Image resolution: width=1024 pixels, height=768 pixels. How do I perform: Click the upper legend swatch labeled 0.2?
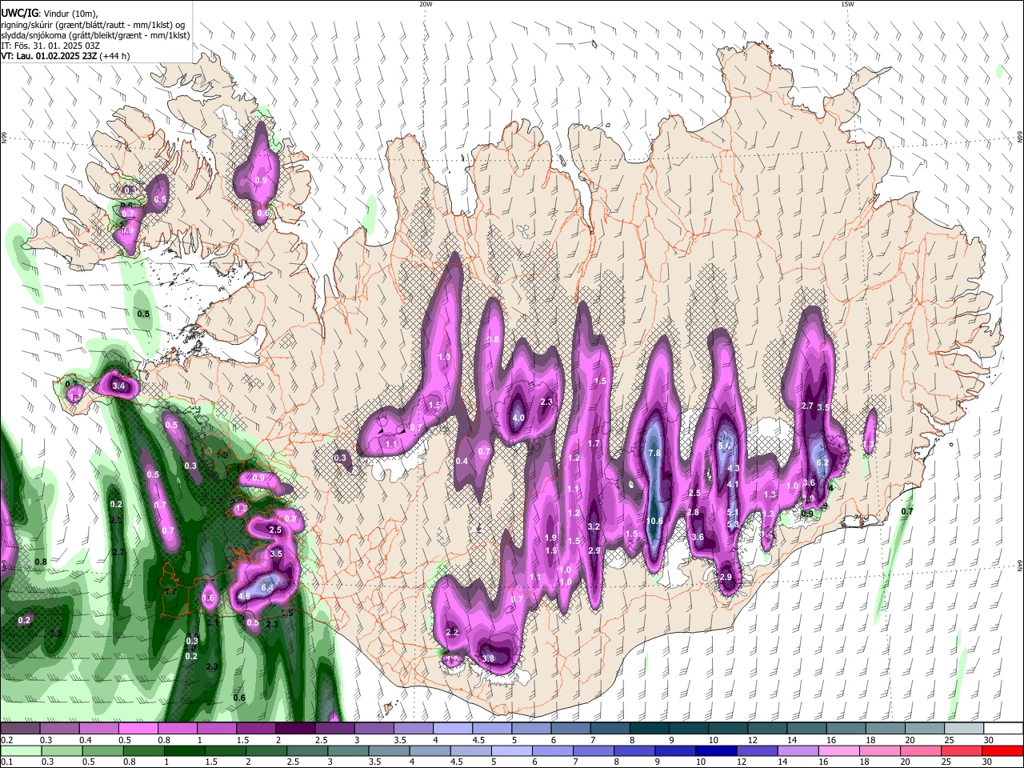(20, 729)
